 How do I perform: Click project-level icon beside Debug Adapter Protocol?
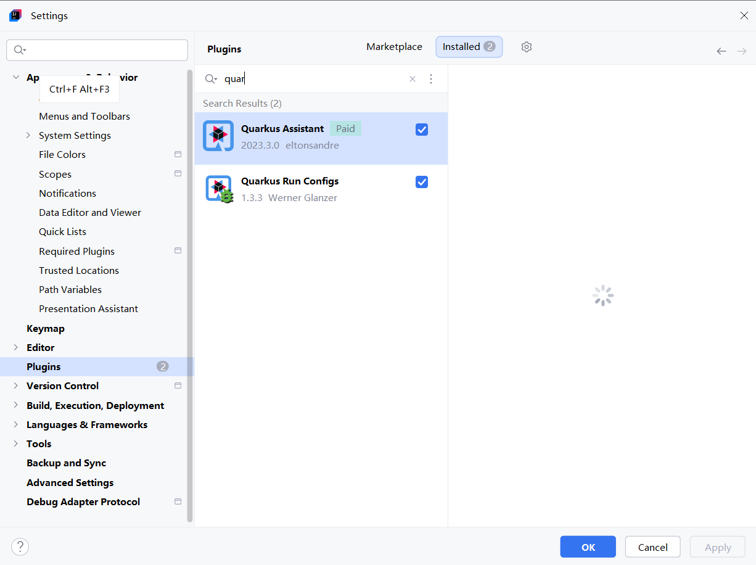coord(178,501)
